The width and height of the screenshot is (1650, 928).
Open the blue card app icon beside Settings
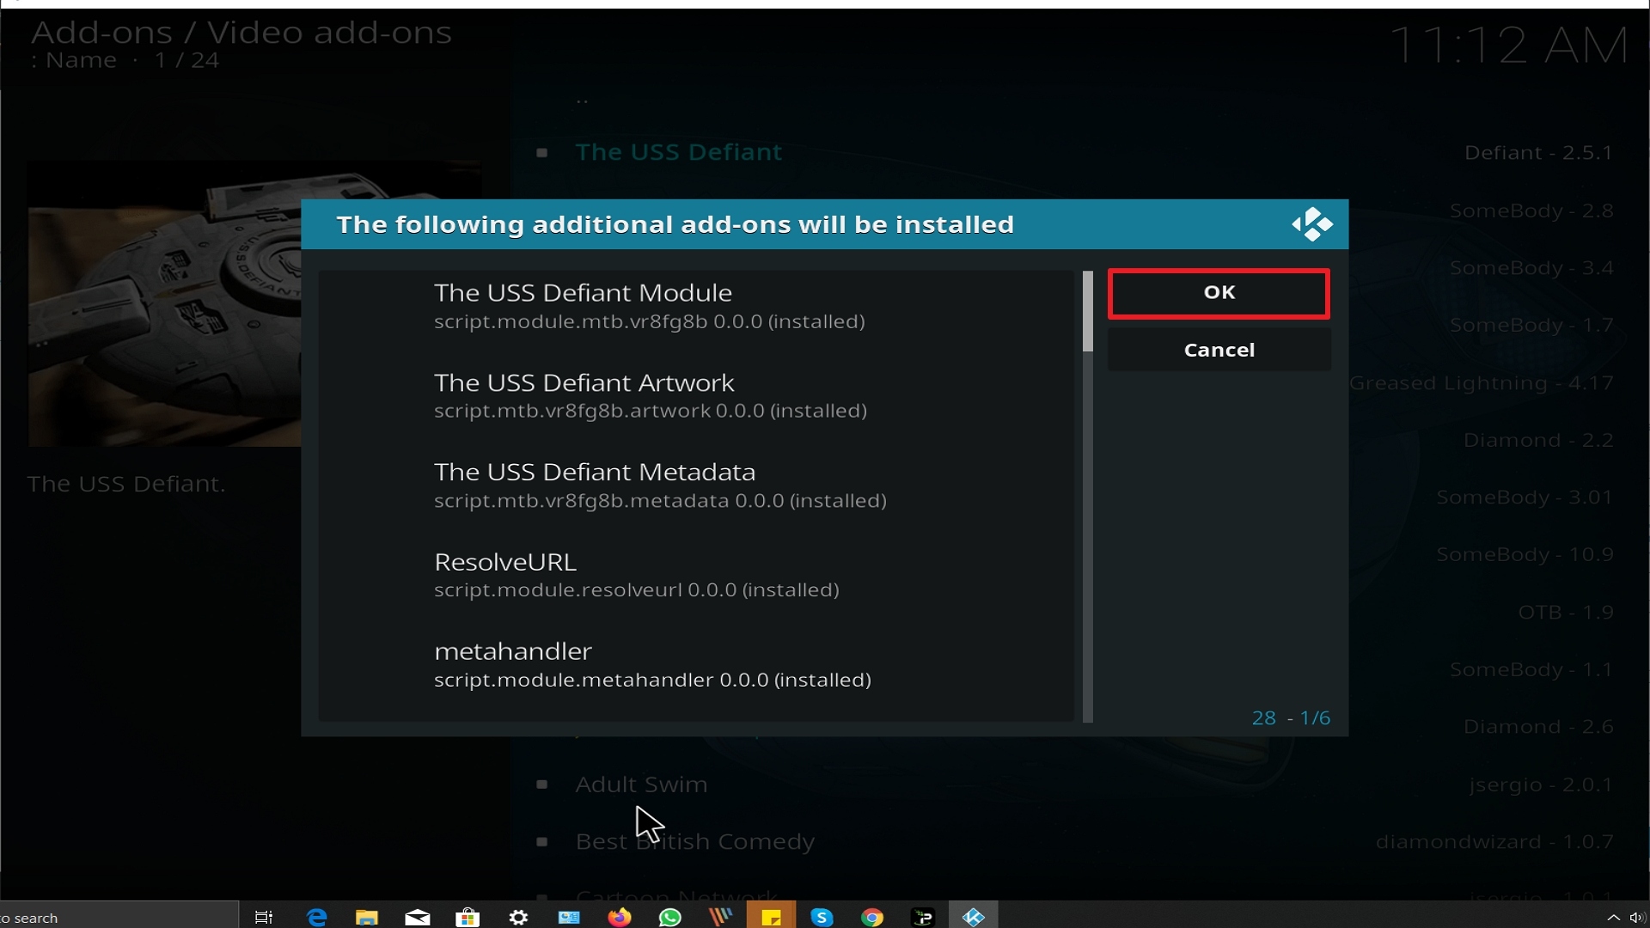569,917
